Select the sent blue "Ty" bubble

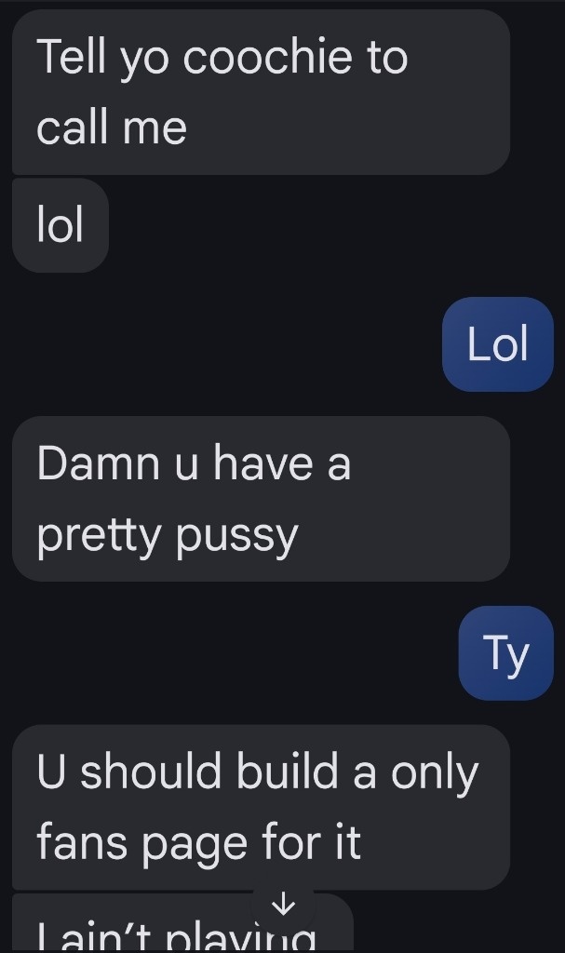(506, 652)
